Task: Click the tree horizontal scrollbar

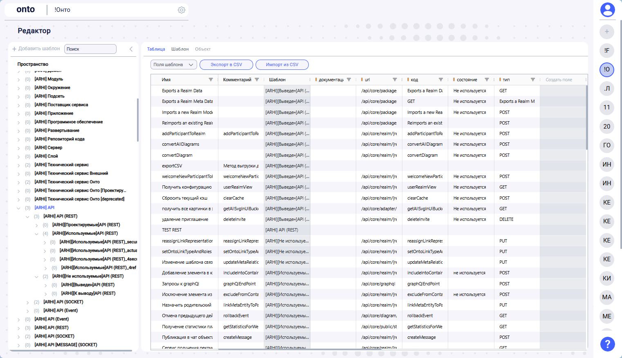Action: tap(70, 350)
